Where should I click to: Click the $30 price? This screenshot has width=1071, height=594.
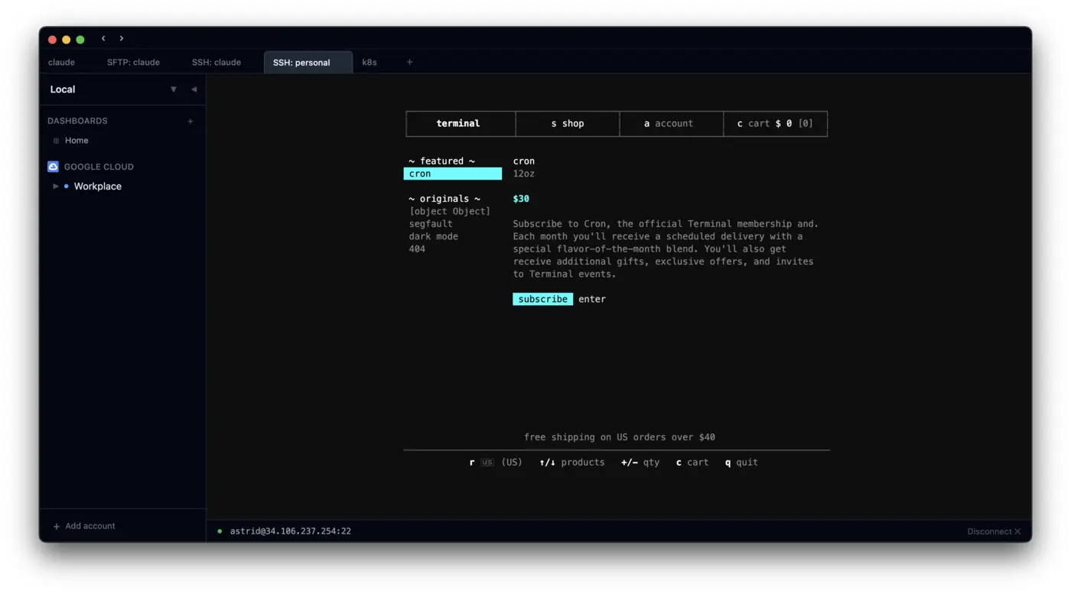(x=521, y=199)
